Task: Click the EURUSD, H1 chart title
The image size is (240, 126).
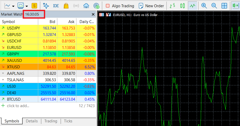Action: (x=135, y=15)
